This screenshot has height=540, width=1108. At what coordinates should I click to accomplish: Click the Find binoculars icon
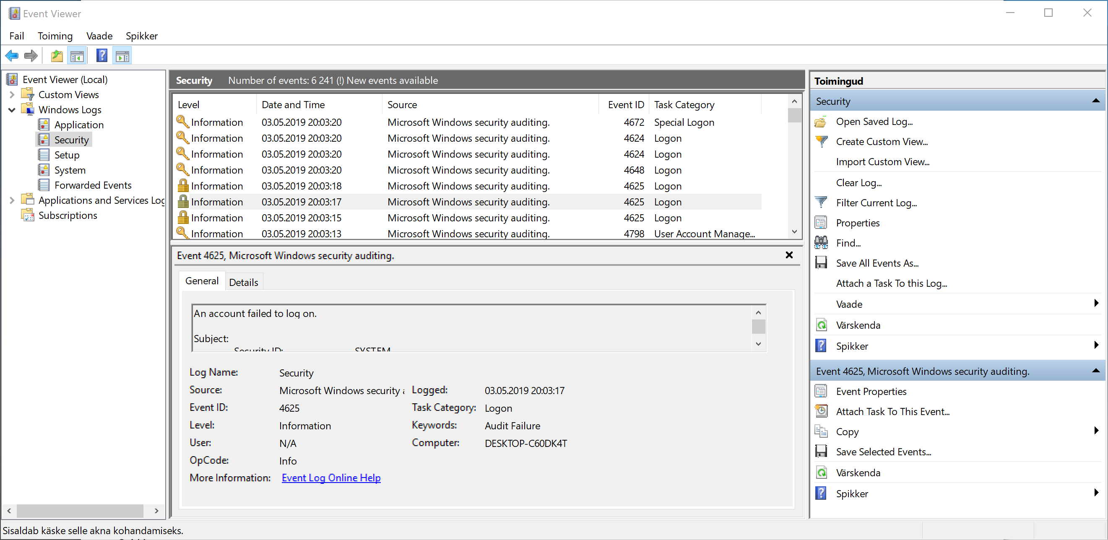(x=821, y=243)
